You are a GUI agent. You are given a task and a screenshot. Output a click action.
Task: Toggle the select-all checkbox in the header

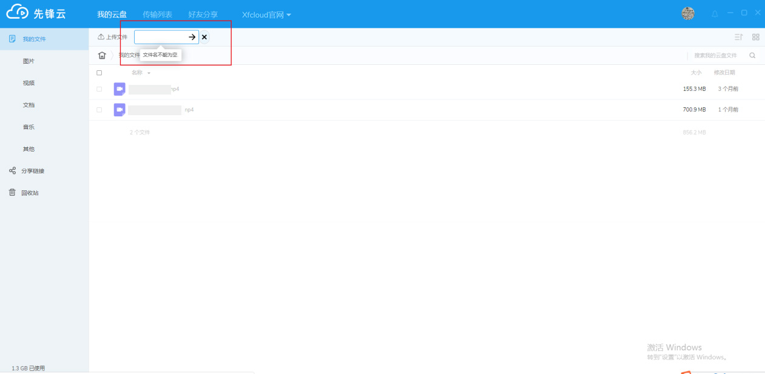(99, 73)
